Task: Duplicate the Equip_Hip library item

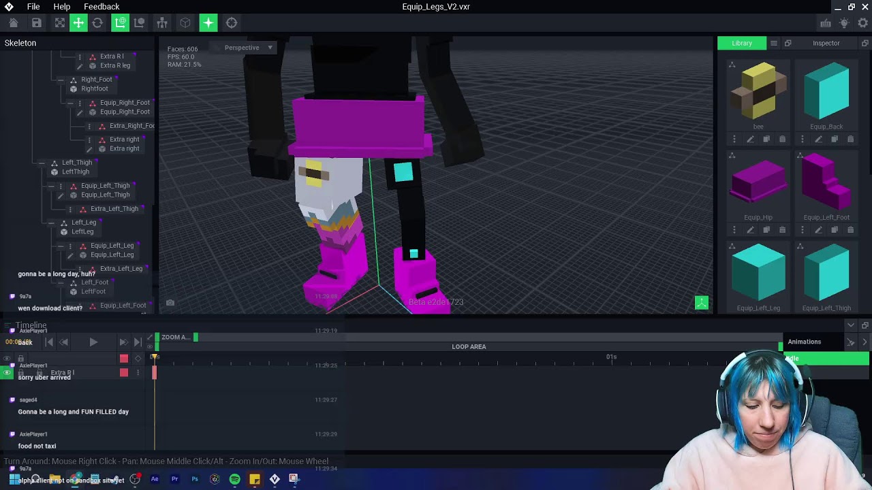Action: pyautogui.click(x=766, y=230)
